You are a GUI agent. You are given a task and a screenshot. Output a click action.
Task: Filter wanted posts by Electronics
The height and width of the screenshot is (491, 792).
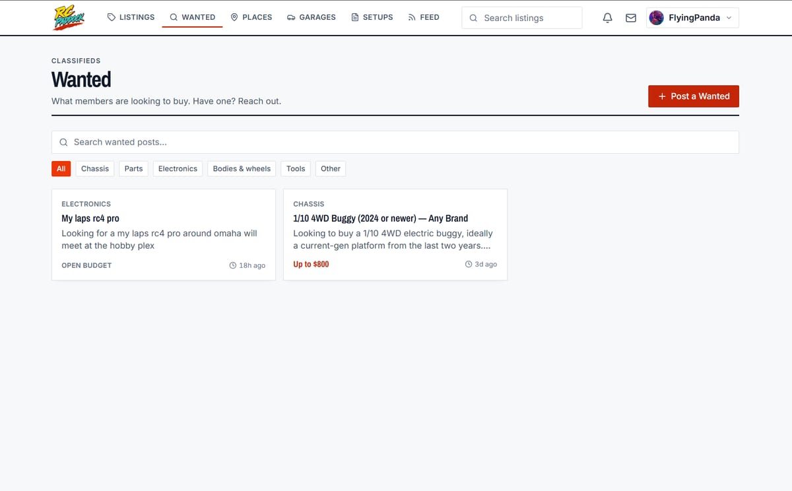(178, 169)
